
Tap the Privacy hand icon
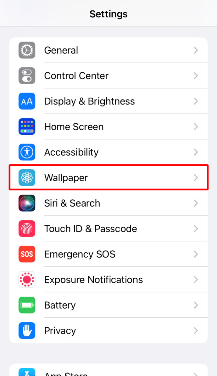pos(27,330)
